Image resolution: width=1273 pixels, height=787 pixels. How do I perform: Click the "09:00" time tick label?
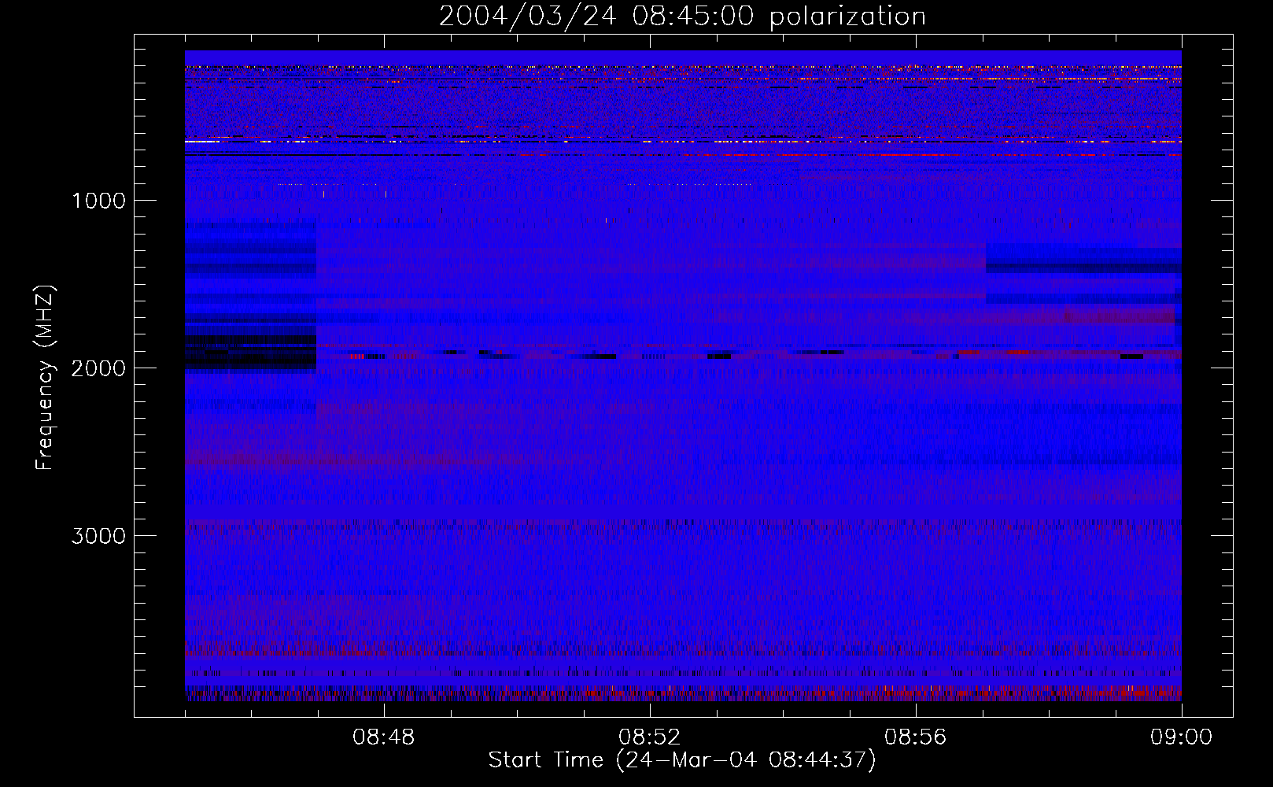(1182, 737)
